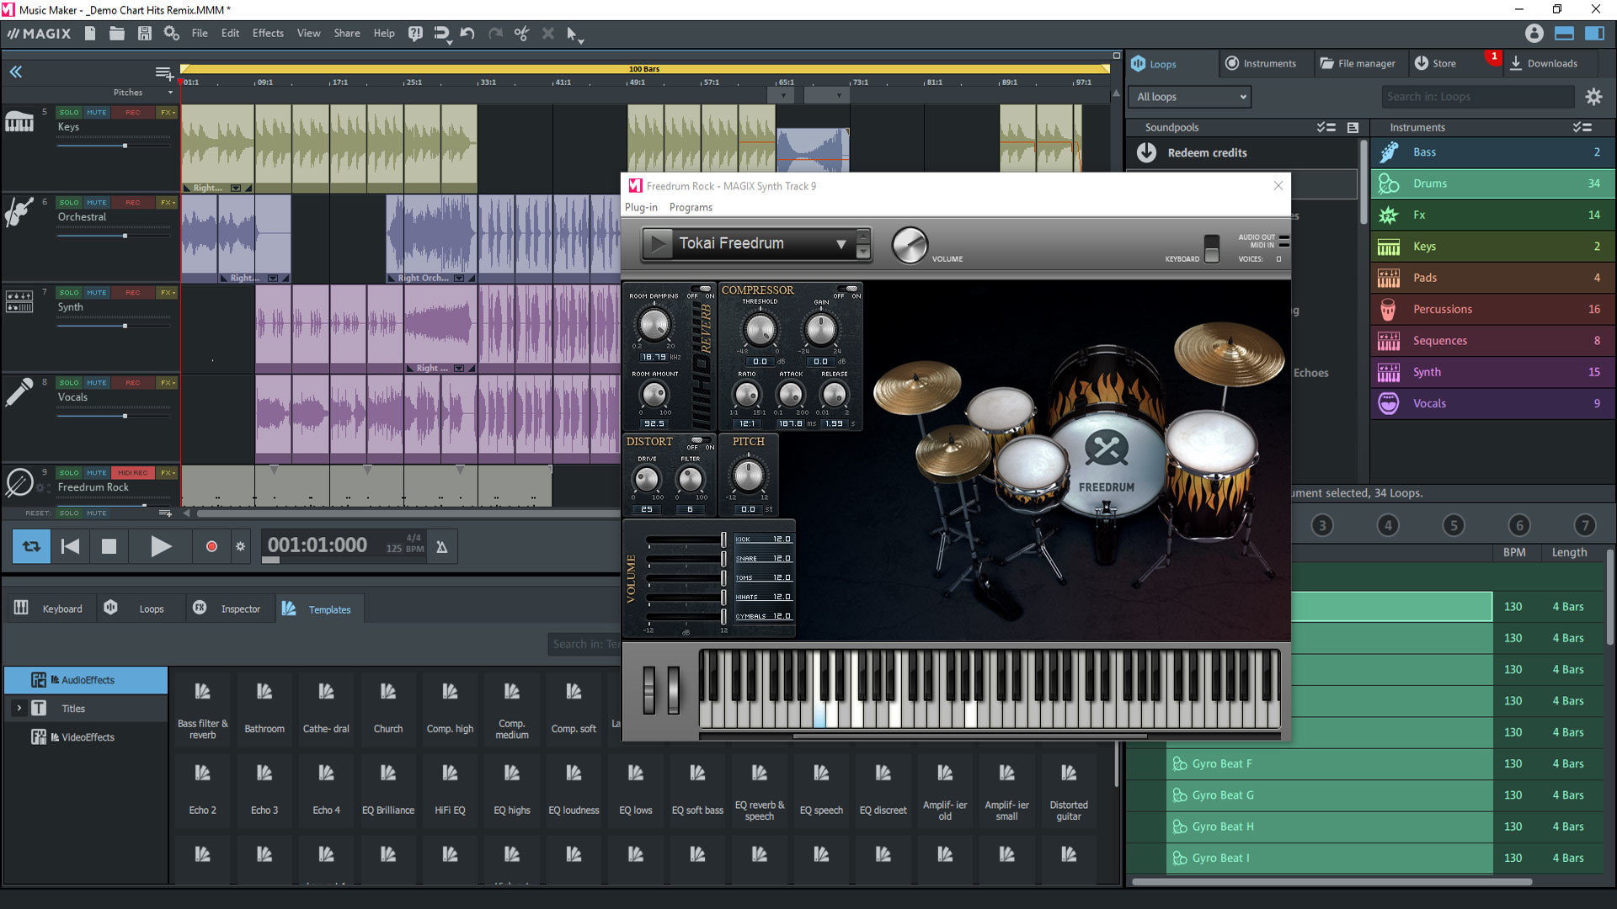Screen dimensions: 1617x909
Task: Click the metronome icon in transport
Action: 441,547
